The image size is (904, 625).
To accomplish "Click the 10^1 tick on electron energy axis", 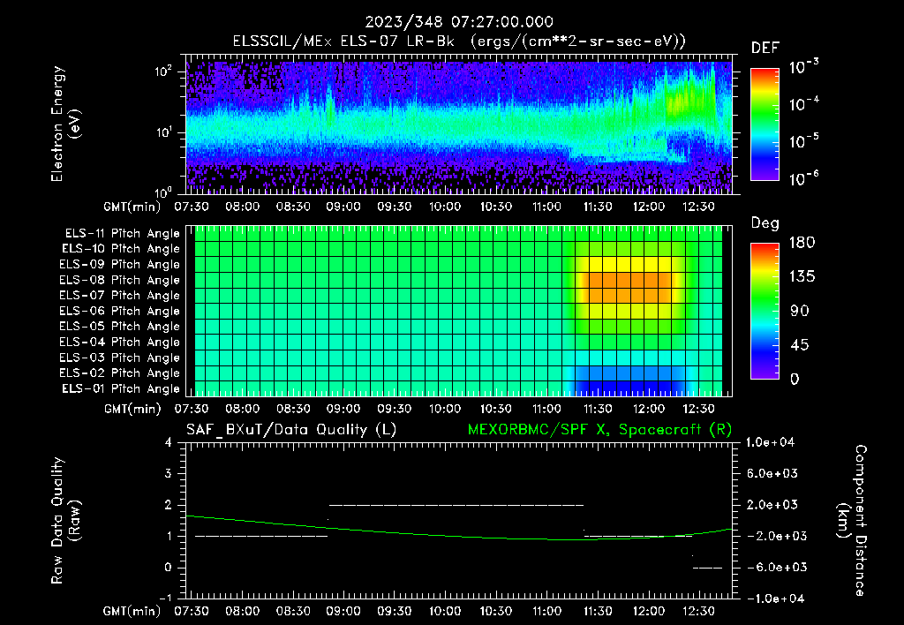I will 162,132.
